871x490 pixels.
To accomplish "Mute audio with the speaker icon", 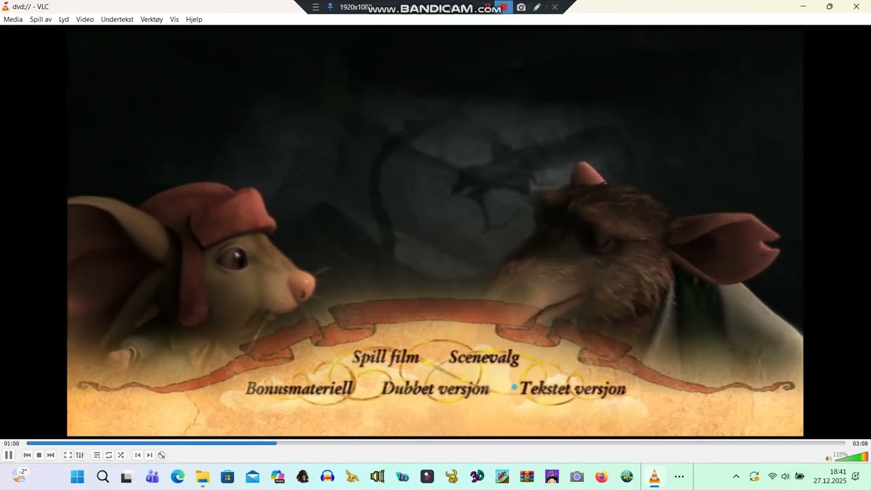I will pyautogui.click(x=829, y=458).
